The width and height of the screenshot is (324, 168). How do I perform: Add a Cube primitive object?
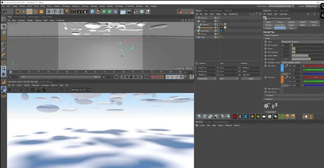[x=92, y=12]
